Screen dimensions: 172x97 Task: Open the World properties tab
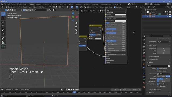pos(144,56)
